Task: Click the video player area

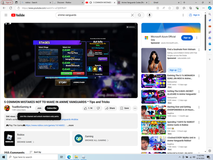Action: pyautogui.click(x=71, y=60)
